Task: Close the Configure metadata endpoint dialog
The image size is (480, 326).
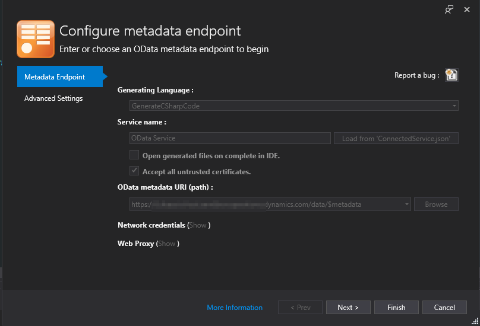Action: pyautogui.click(x=467, y=9)
